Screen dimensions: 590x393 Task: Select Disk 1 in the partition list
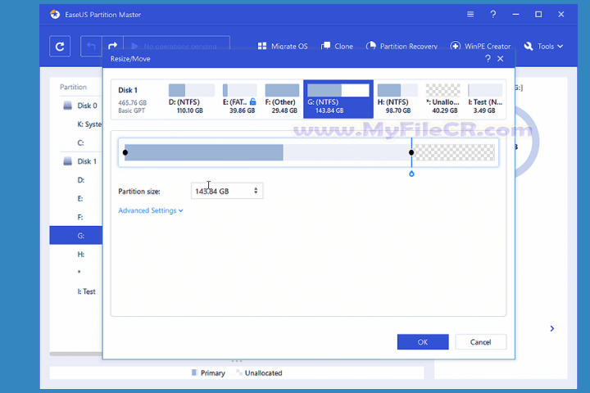[80, 161]
